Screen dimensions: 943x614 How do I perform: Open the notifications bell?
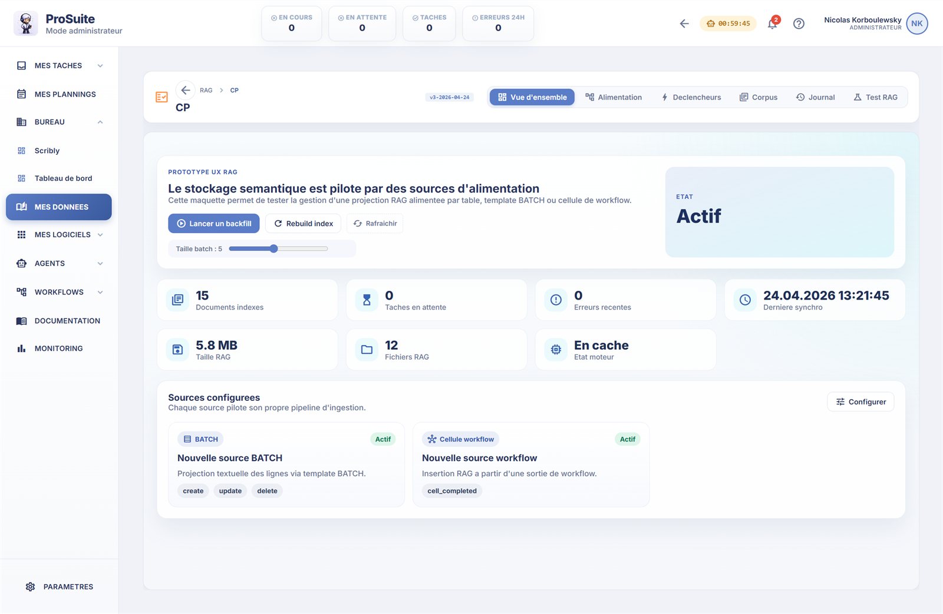pyautogui.click(x=772, y=24)
